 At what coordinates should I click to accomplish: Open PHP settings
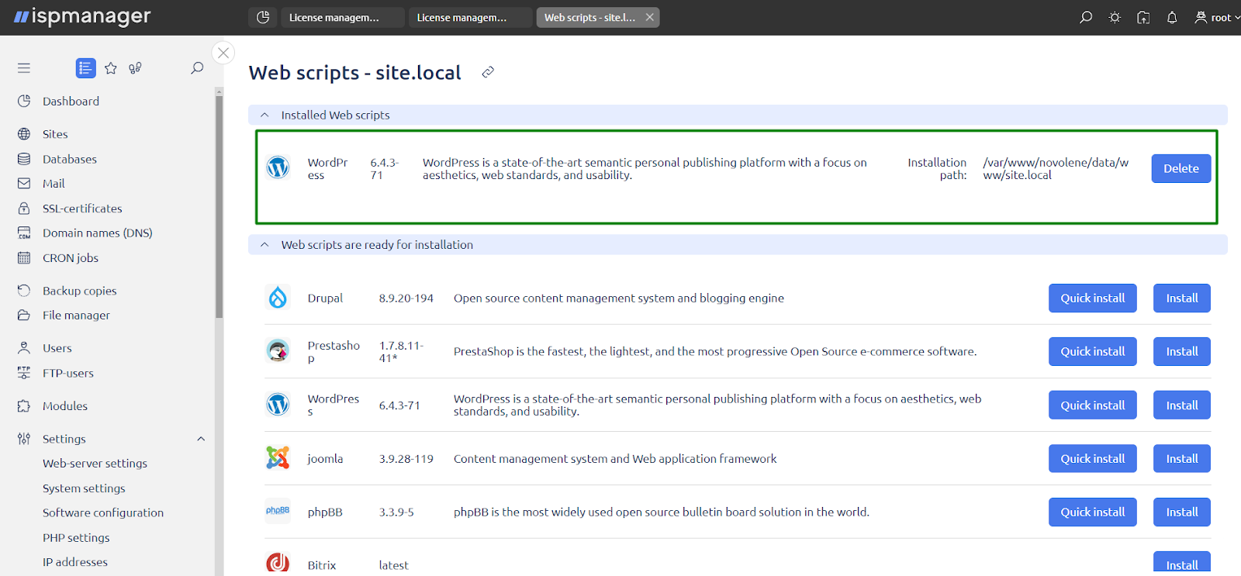(76, 537)
